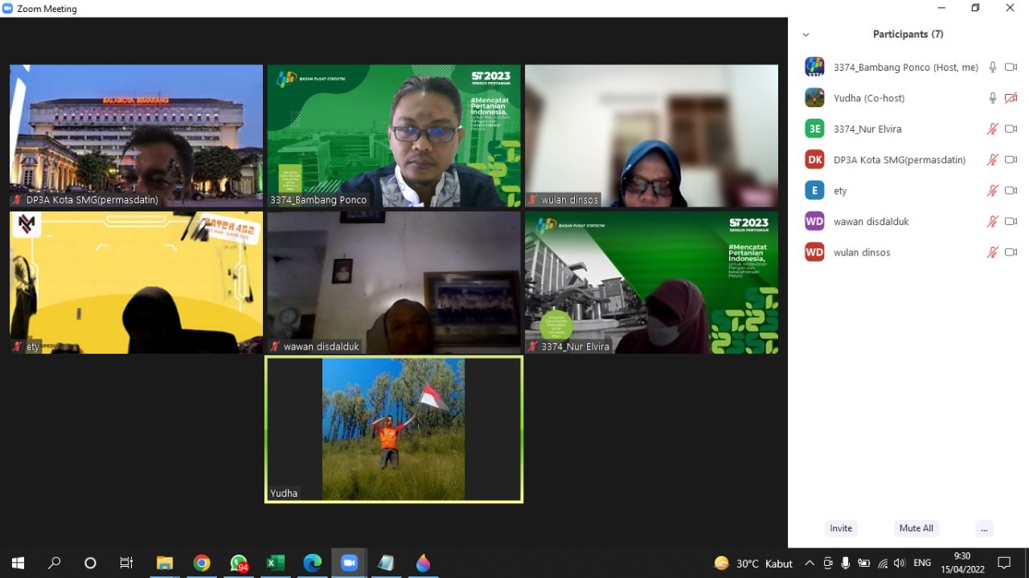Click muted mic icon for wawan disdalduk

click(x=993, y=221)
